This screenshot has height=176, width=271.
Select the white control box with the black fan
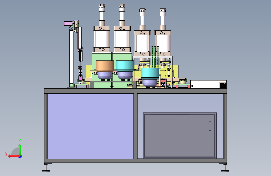pyautogui.click(x=208, y=84)
